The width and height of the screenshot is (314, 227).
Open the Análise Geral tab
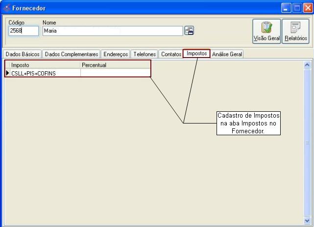click(x=227, y=54)
